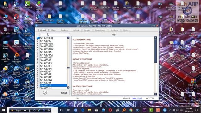Open Control Panel desktop icon
This screenshot has width=201, height=113.
point(5,45)
